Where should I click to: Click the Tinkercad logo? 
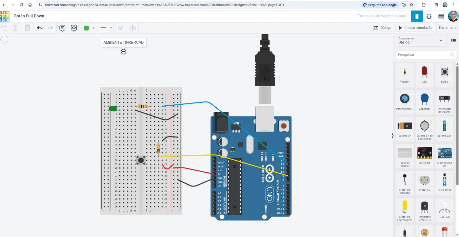[x=5, y=16]
